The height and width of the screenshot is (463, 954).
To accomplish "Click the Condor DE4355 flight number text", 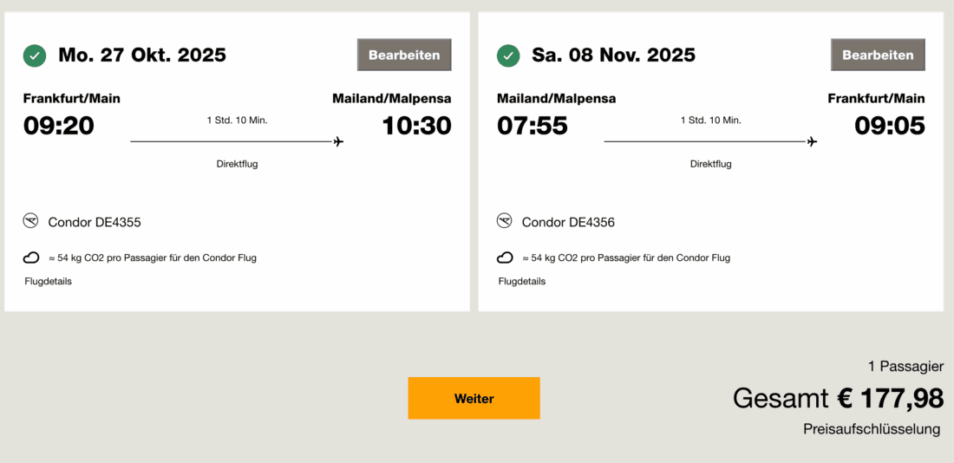I will coord(95,222).
